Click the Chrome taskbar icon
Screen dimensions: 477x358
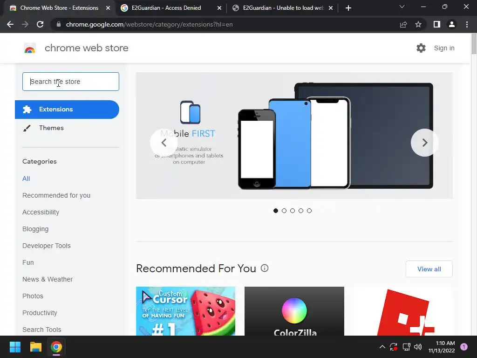[x=56, y=347]
